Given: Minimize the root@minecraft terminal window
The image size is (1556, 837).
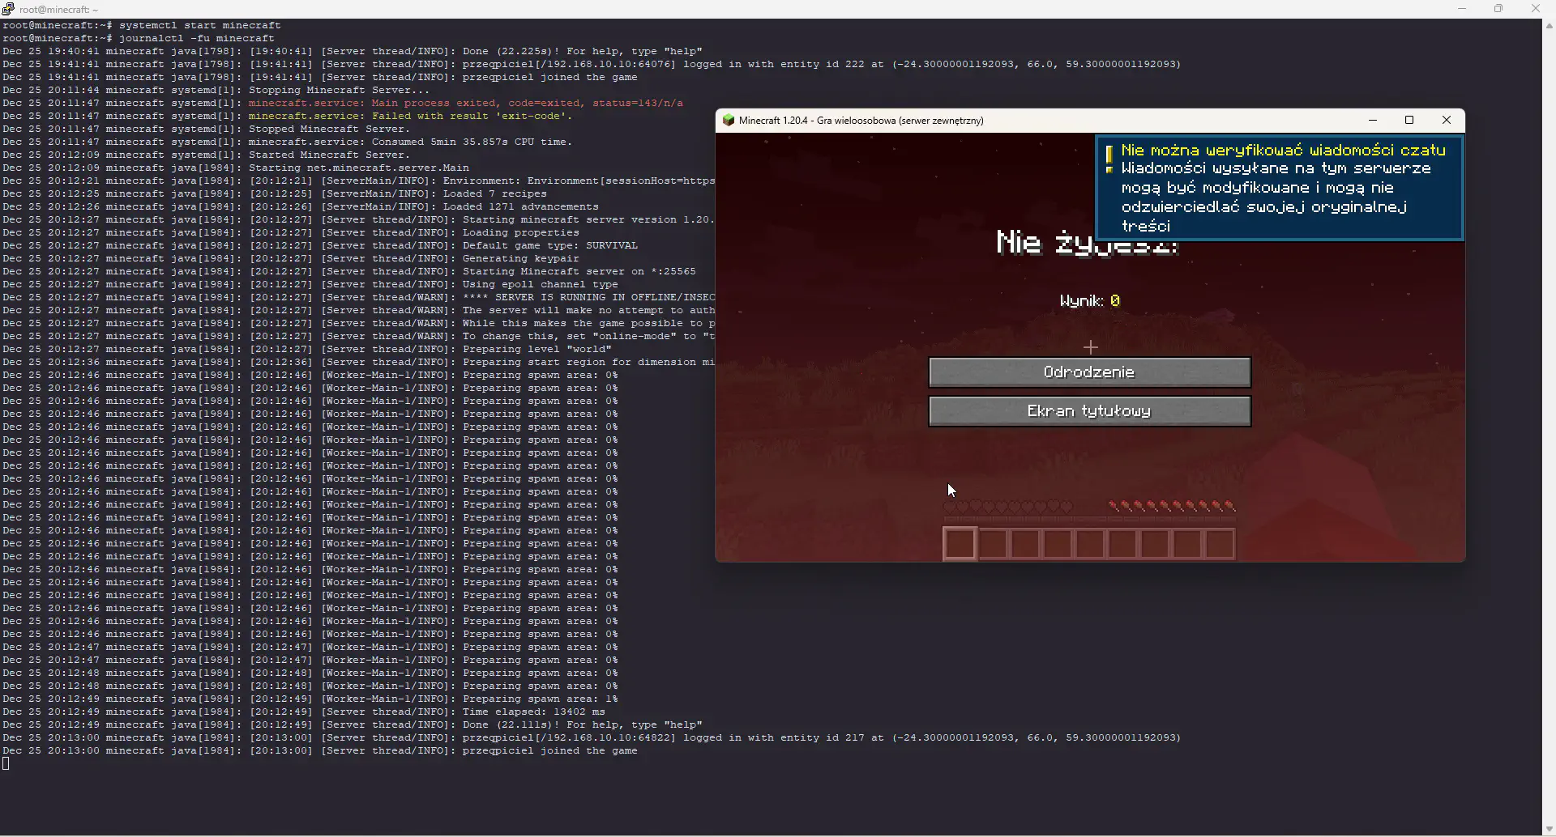Looking at the screenshot, I should (x=1462, y=9).
